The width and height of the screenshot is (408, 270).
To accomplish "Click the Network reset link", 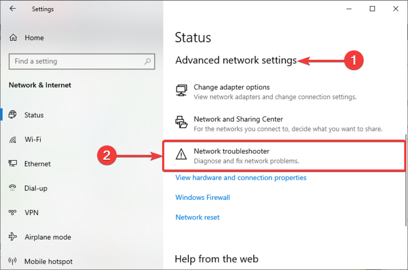I will pyautogui.click(x=197, y=217).
